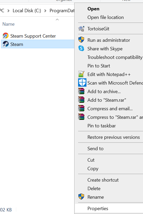Click the Skype logo icon in menu

coord(81,49)
